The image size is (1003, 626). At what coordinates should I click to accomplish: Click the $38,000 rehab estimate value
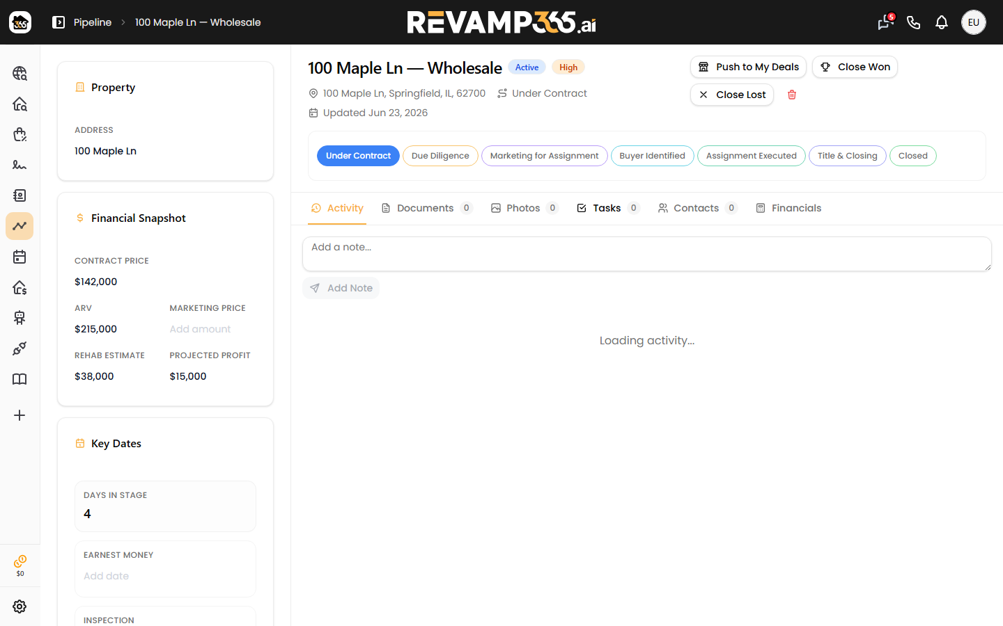click(94, 376)
